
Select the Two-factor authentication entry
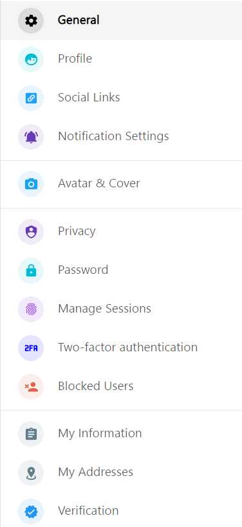click(x=121, y=347)
